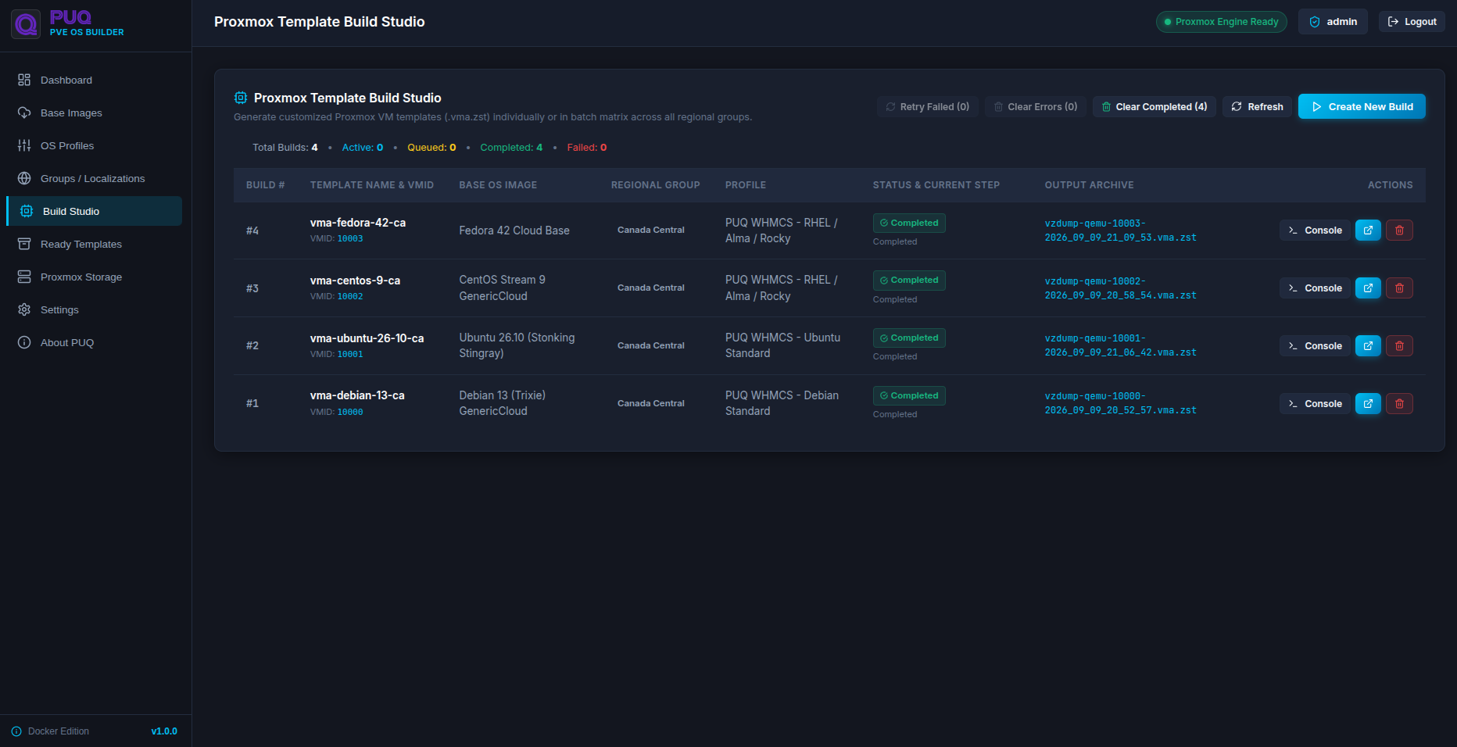The image size is (1457, 747).
Task: Open external link for vma-centos-9-ca build
Action: click(1368, 288)
